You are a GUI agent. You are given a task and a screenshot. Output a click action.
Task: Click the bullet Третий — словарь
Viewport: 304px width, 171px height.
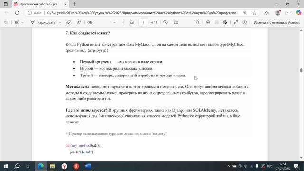(133, 76)
